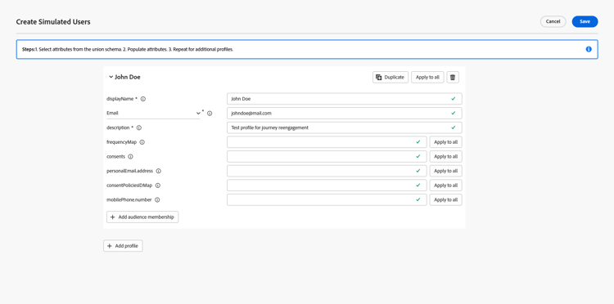Viewport: 614px width, 304px height.
Task: Click info icon next to displayName
Action: click(x=143, y=99)
